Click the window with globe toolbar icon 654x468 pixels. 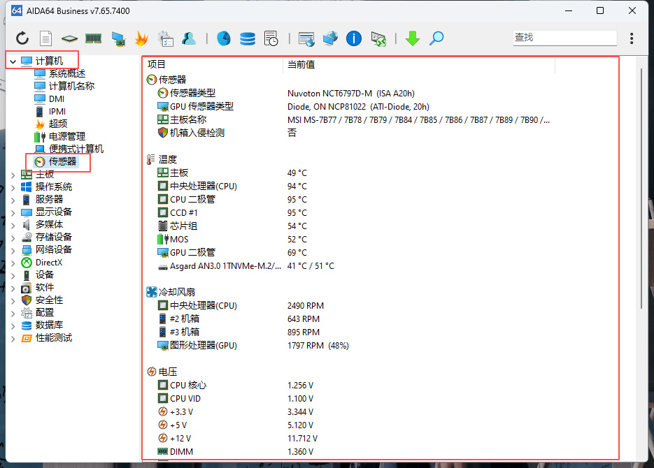(306, 39)
